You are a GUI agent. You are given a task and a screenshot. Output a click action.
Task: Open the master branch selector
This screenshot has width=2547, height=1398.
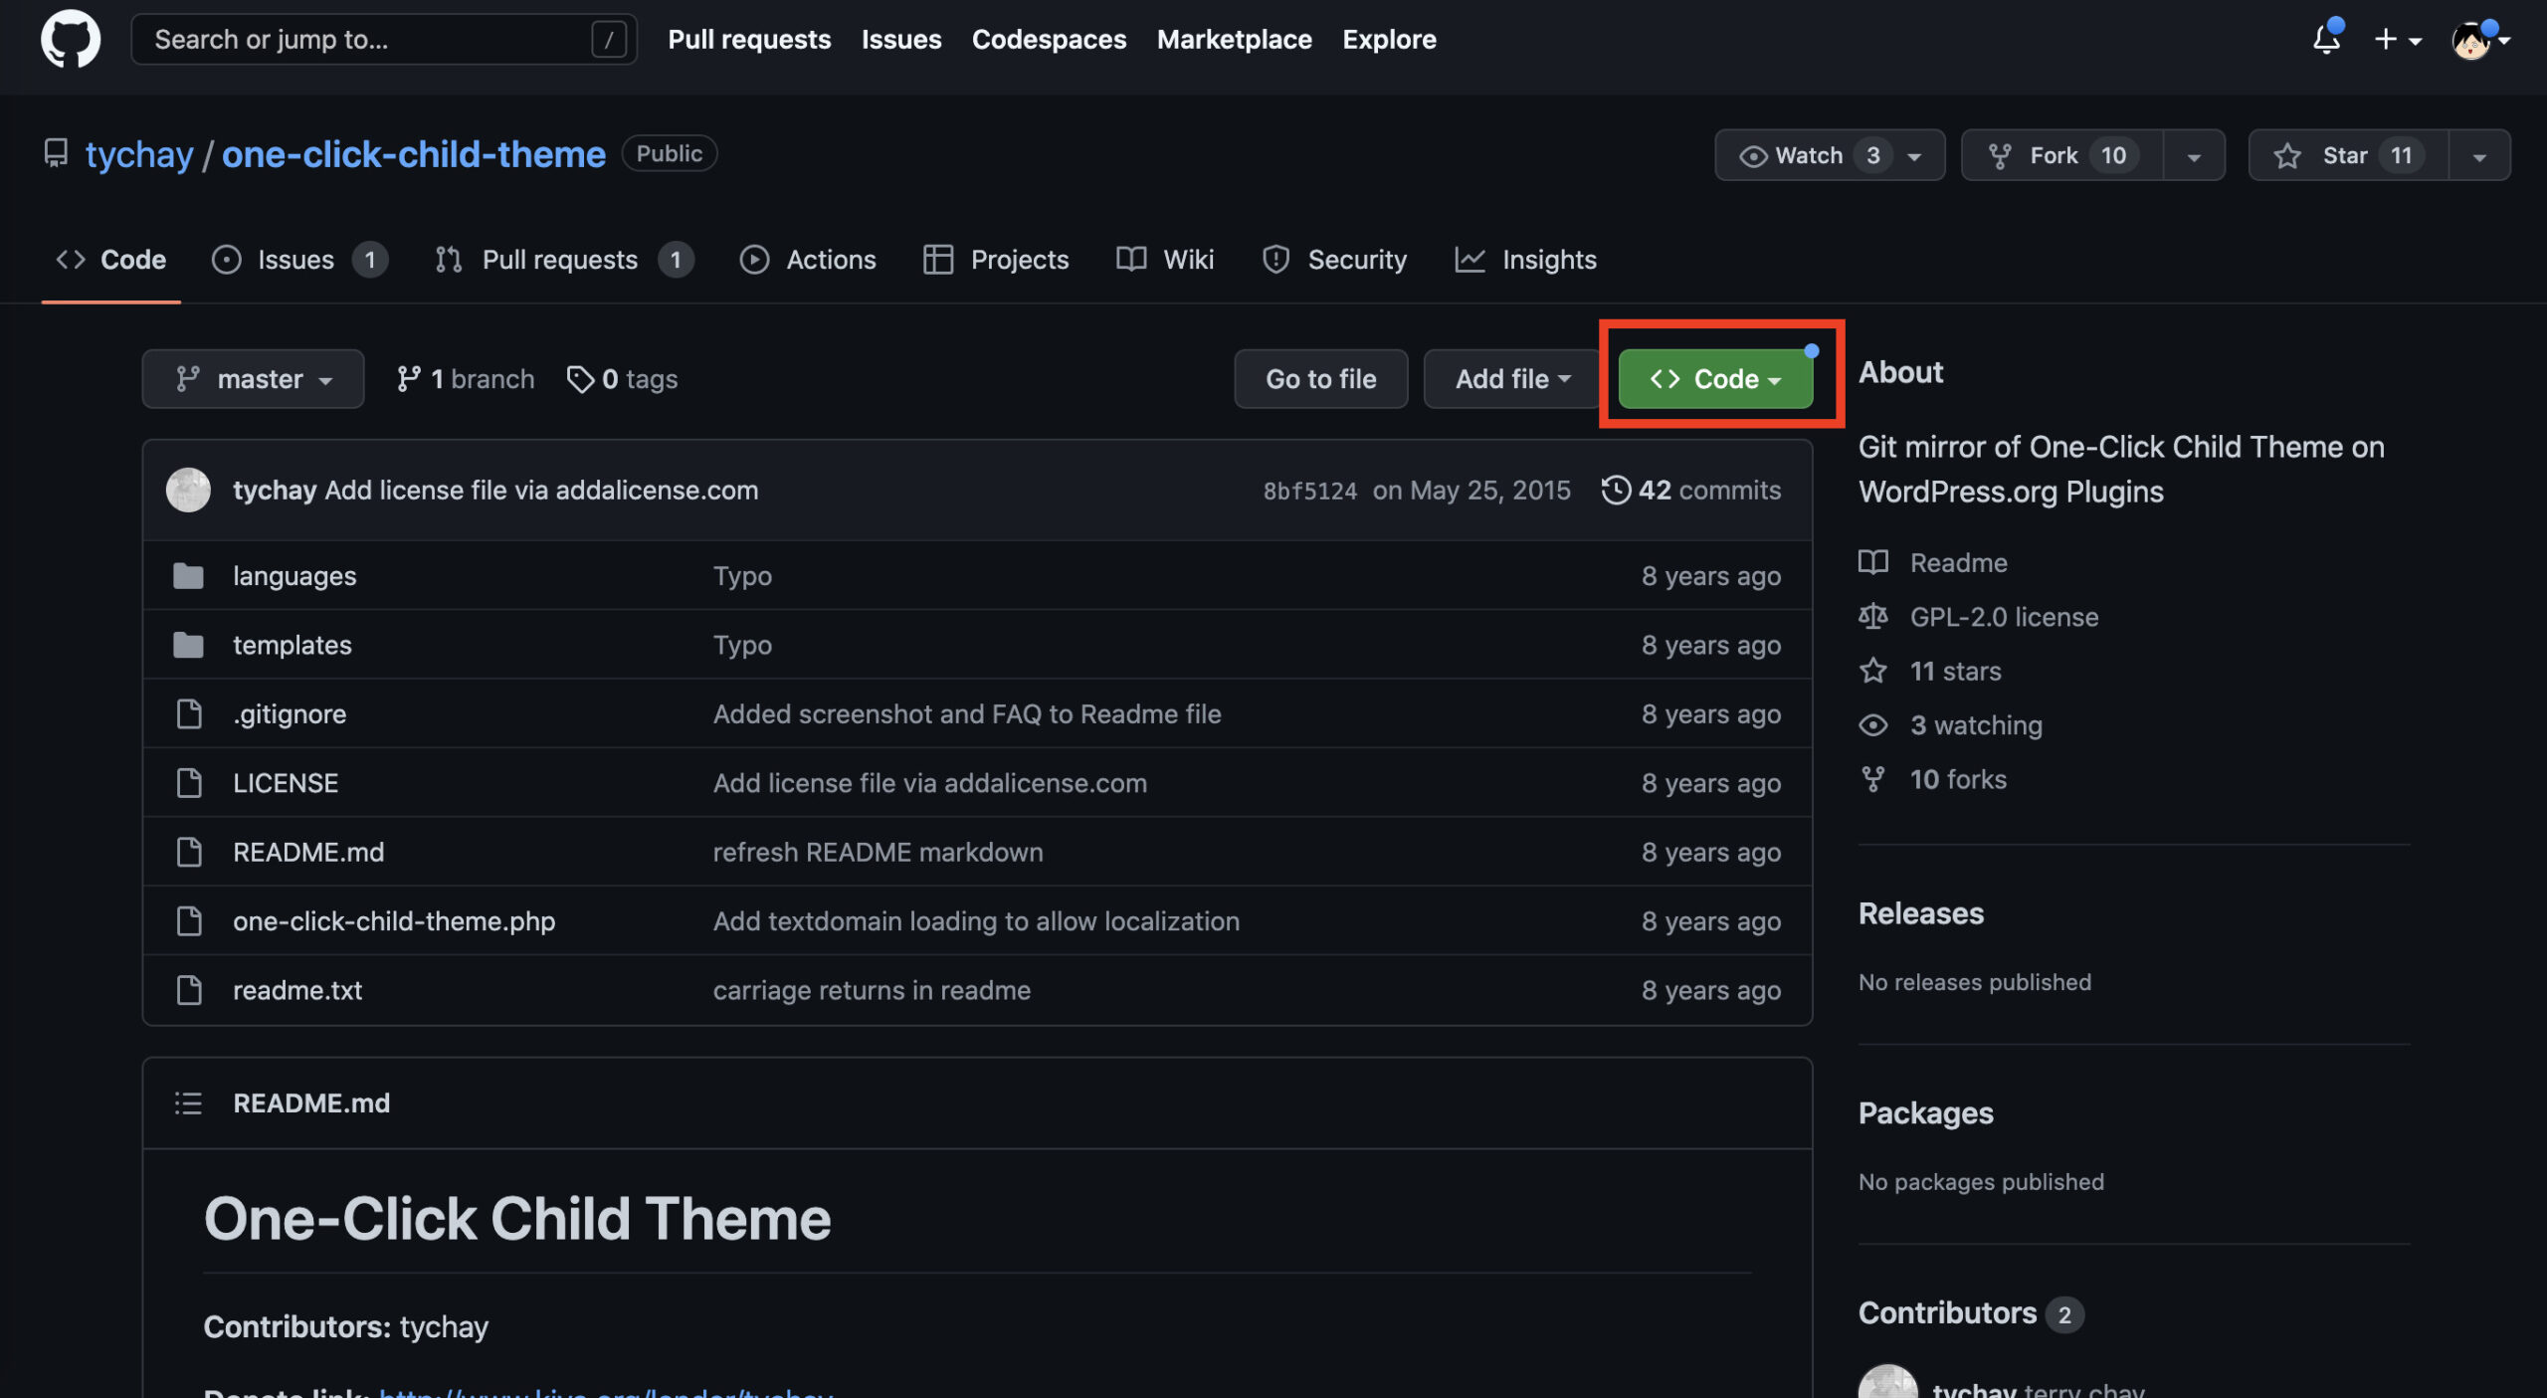[x=253, y=378]
